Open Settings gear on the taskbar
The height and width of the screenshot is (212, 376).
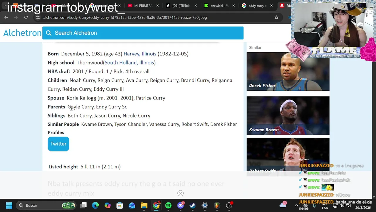coord(205,205)
